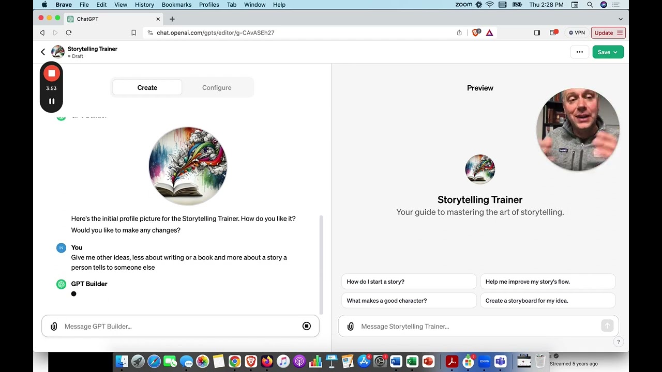The width and height of the screenshot is (662, 372).
Task: Open Brave Rewards
Action: click(489, 33)
